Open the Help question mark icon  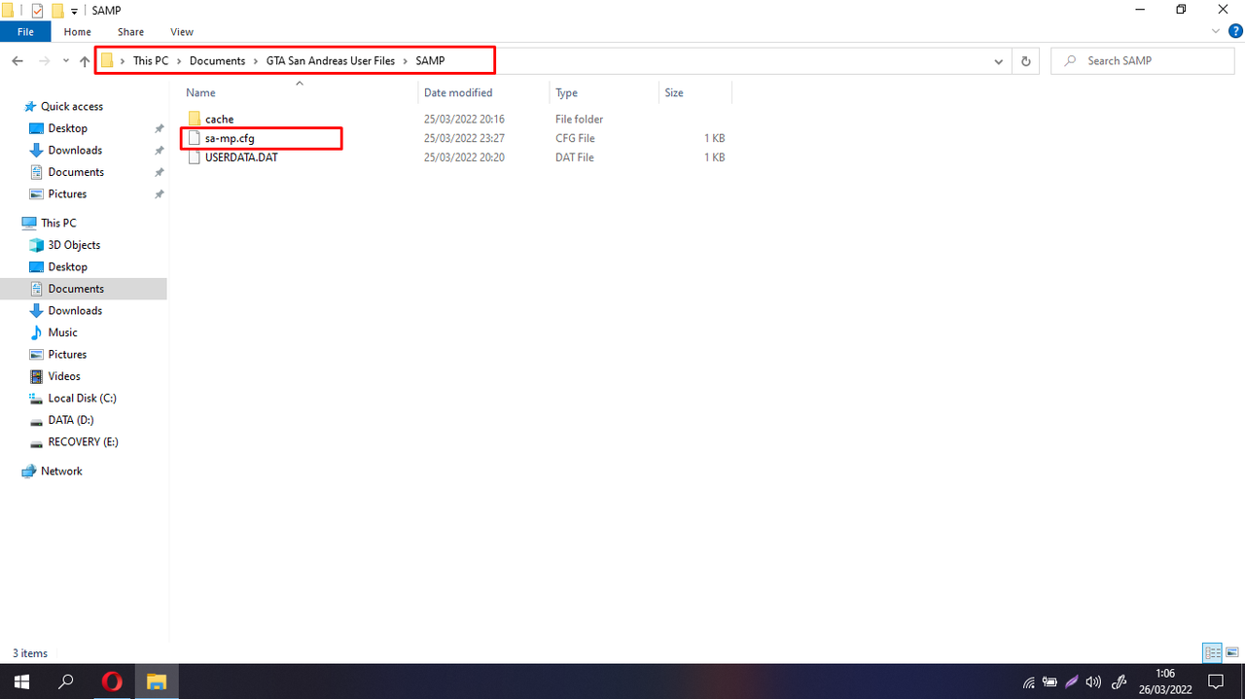click(x=1235, y=32)
